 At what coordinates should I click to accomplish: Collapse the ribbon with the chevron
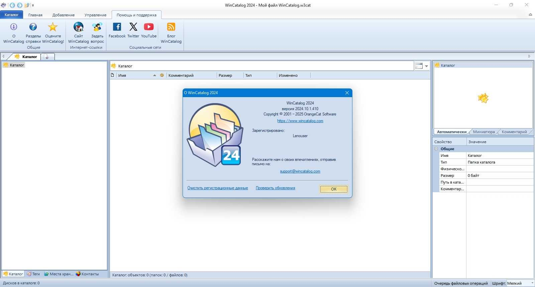click(530, 15)
